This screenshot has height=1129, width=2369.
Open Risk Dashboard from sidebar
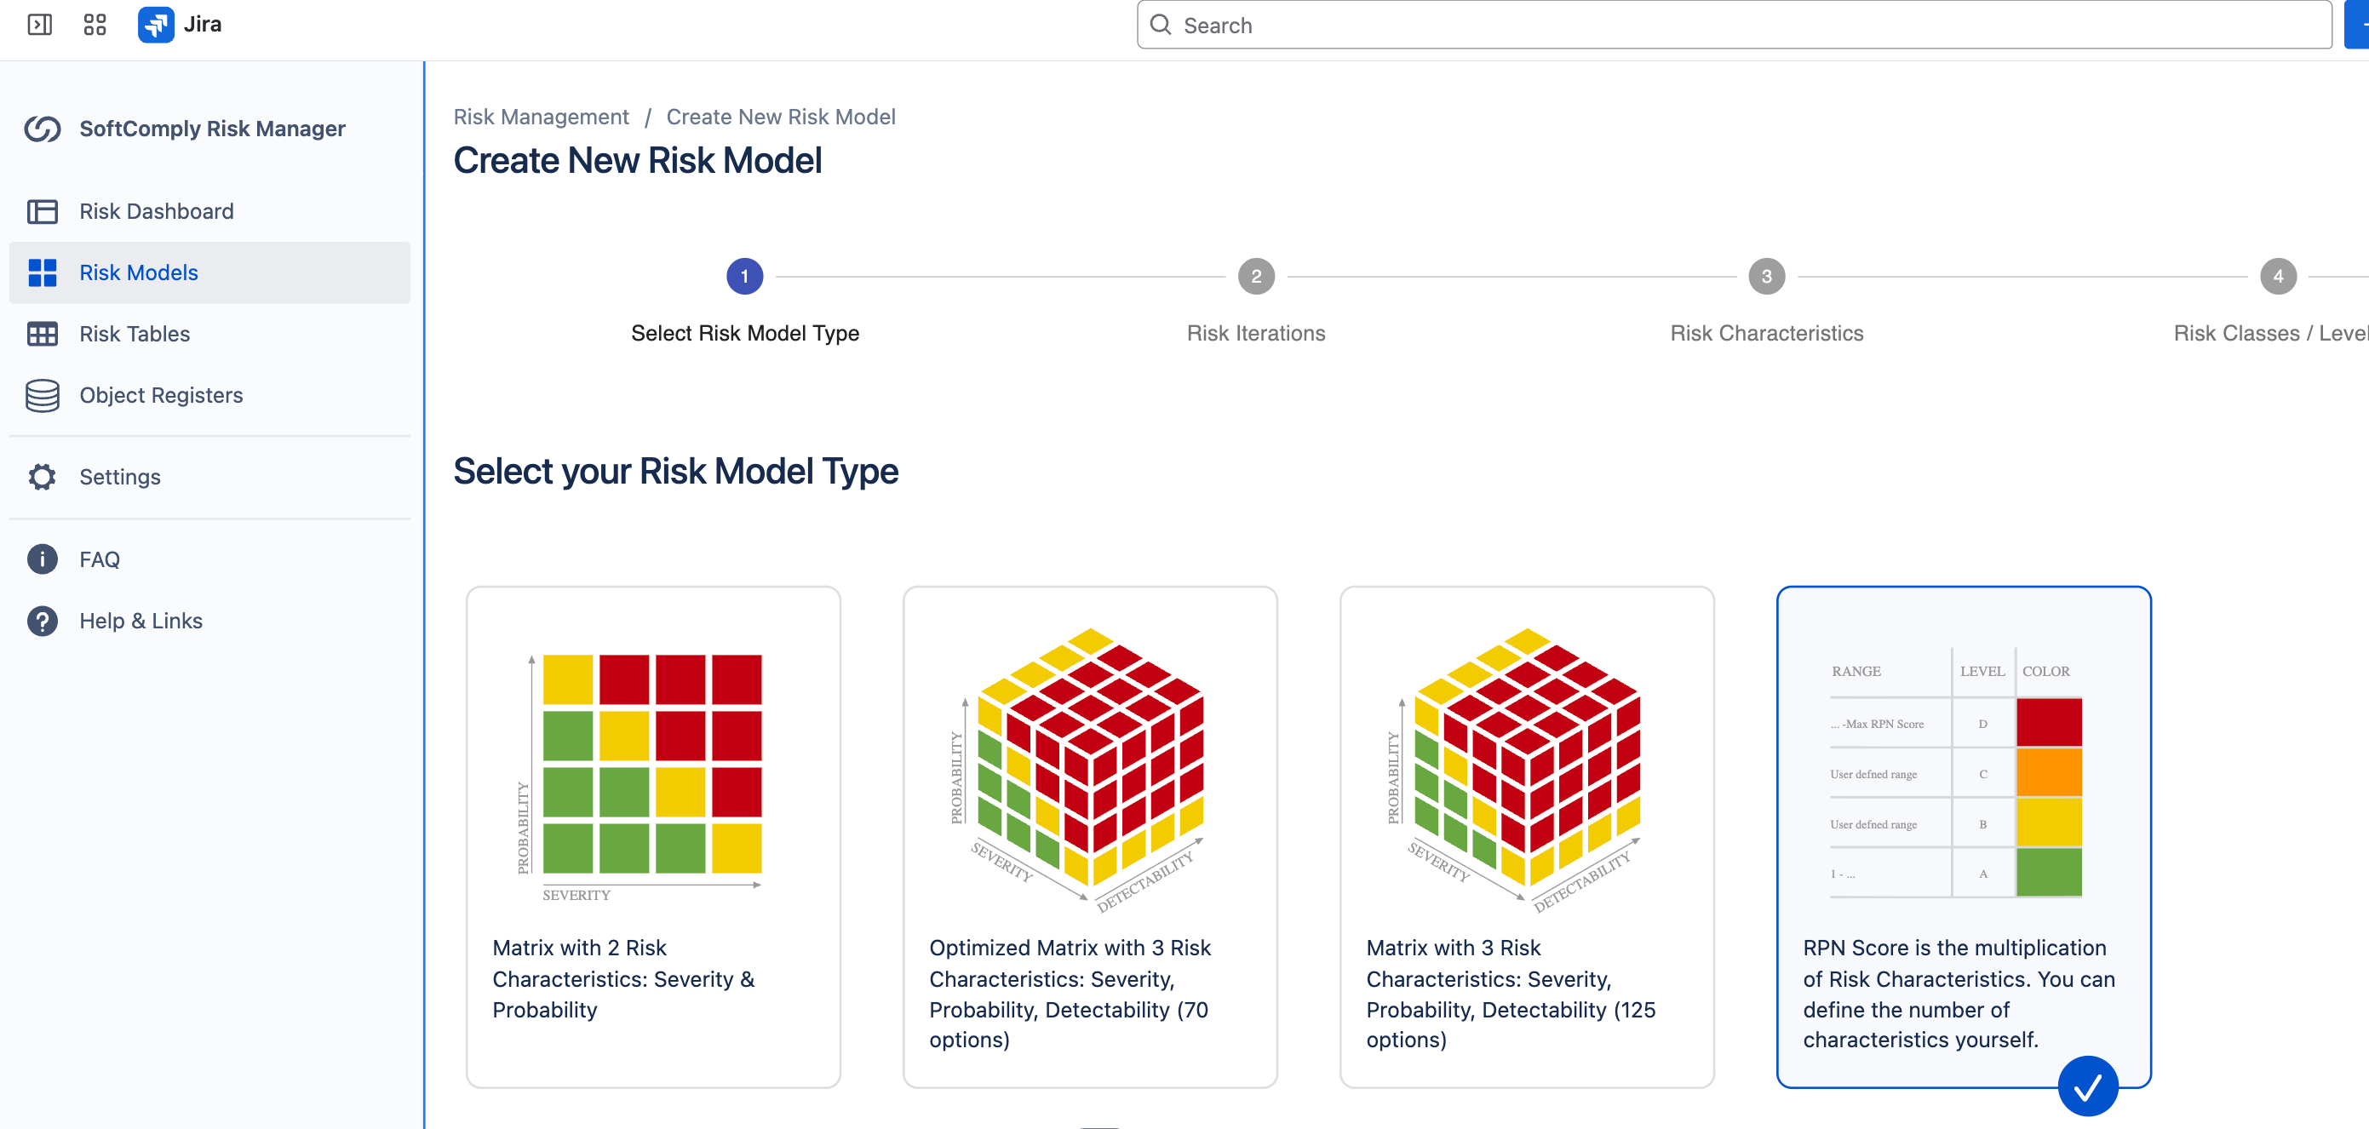157,211
